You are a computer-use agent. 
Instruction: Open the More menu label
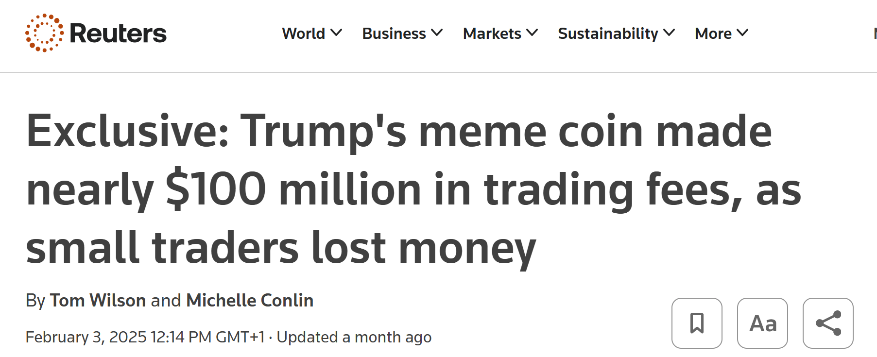pyautogui.click(x=713, y=34)
